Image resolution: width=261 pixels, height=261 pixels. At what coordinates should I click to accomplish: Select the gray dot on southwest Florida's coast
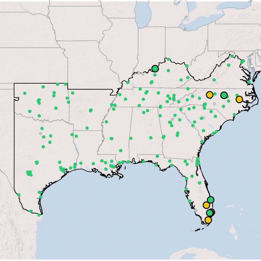196,210
